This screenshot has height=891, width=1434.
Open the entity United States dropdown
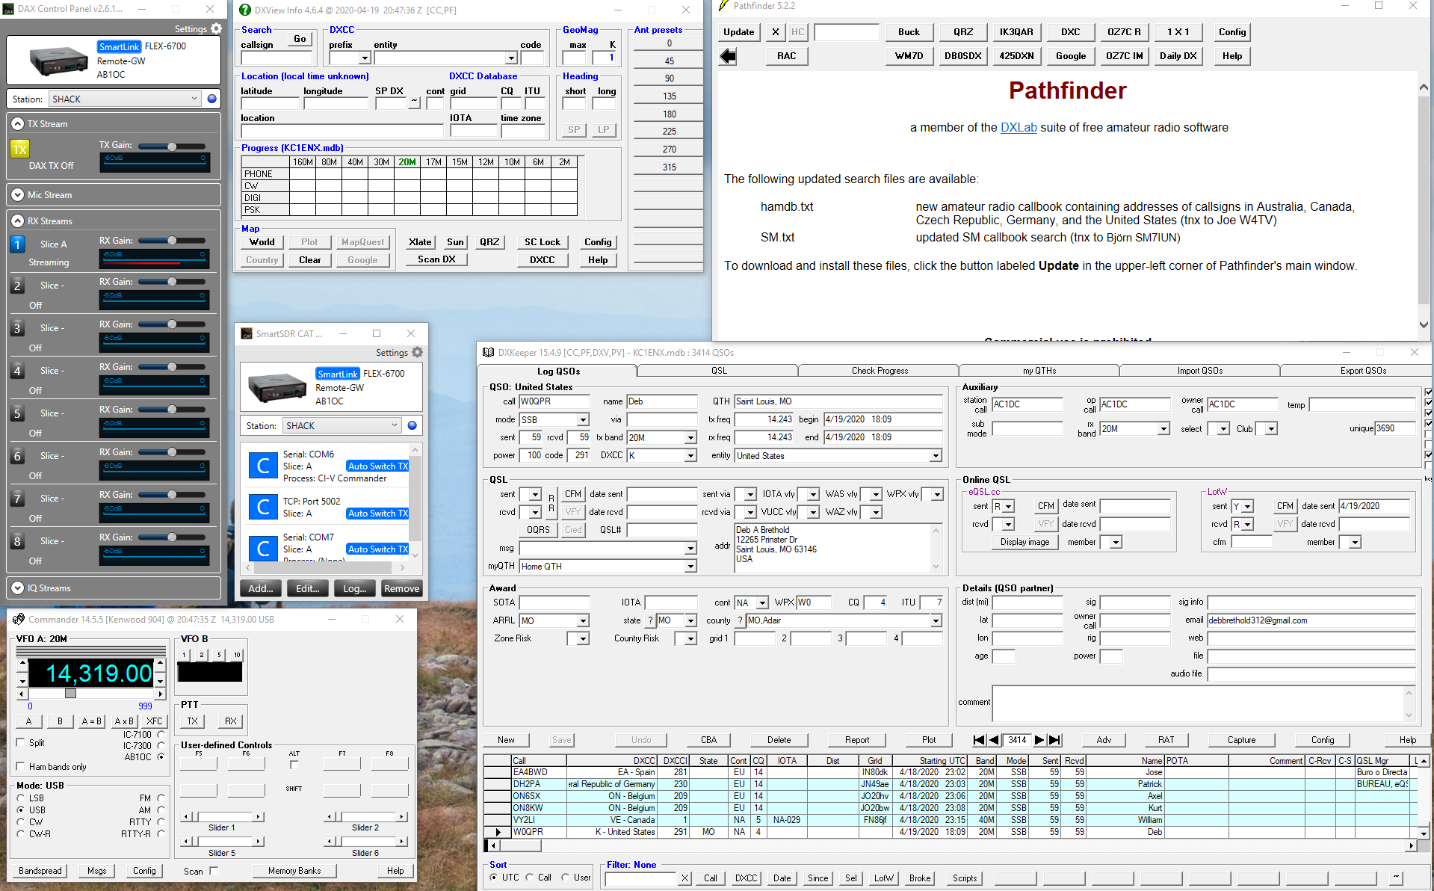(x=936, y=456)
